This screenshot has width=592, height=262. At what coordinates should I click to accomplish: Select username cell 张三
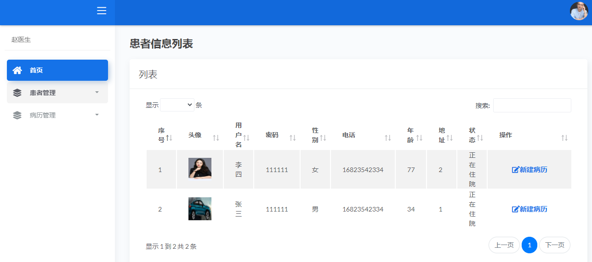pos(239,209)
